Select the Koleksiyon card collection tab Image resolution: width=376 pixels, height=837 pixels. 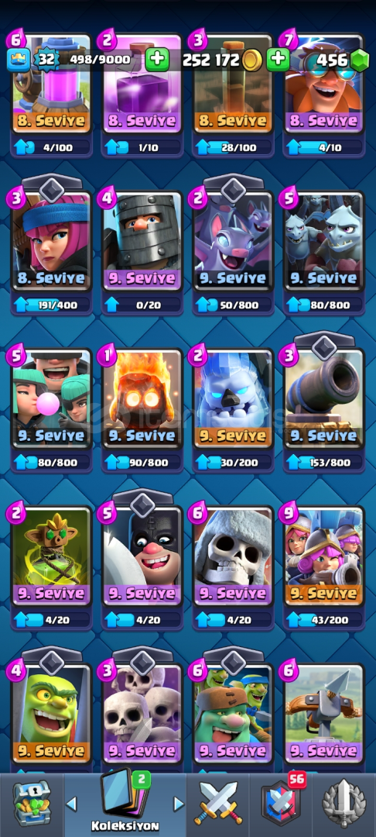click(x=125, y=801)
